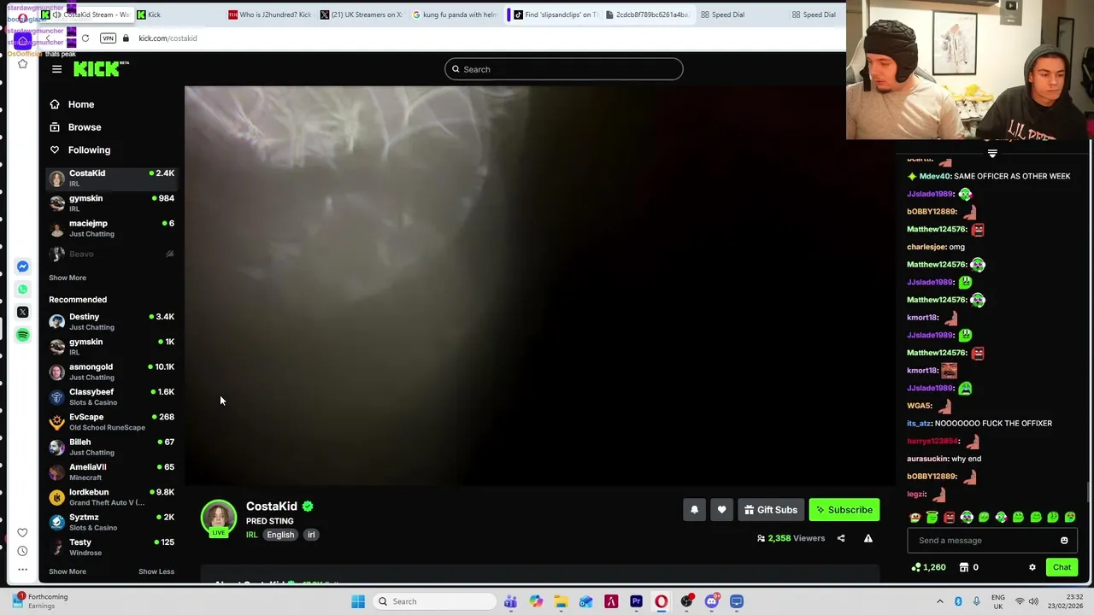Viewport: 1094px width, 615px height.
Task: Open AmeliaVII recommended channel
Action: [x=111, y=471]
